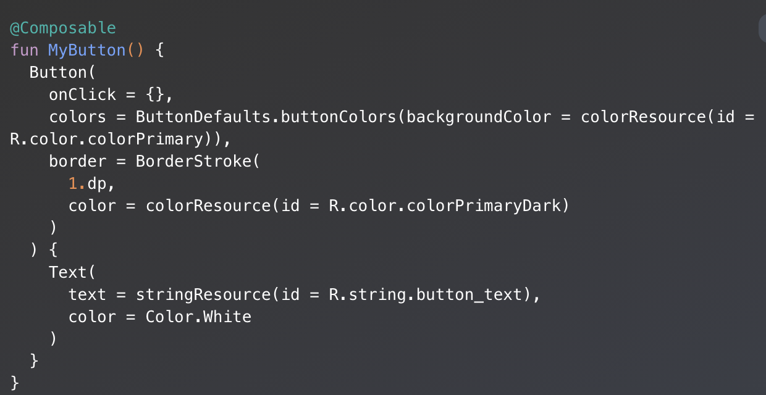This screenshot has height=395, width=766.
Task: Click the text parameter name inside Text
Action: [87, 294]
